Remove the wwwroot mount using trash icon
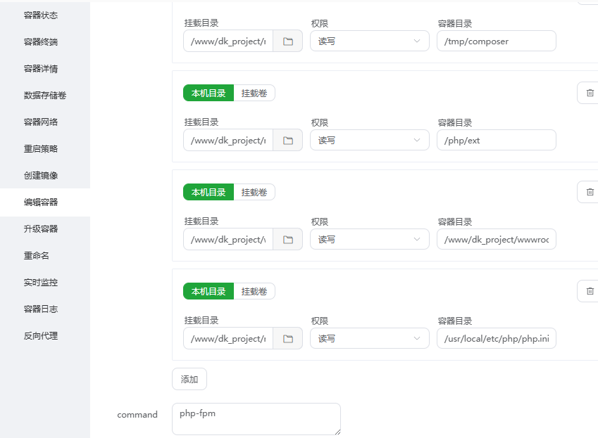 (589, 192)
